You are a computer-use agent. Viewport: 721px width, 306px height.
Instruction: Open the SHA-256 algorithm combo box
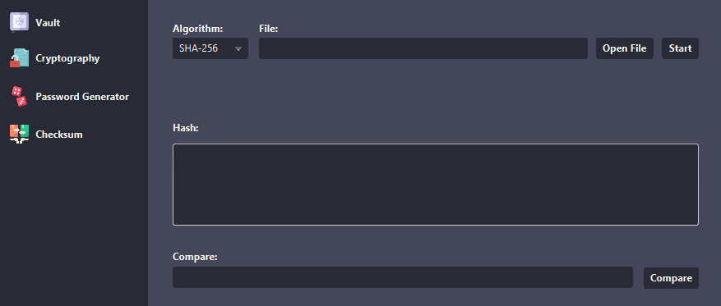tap(210, 48)
